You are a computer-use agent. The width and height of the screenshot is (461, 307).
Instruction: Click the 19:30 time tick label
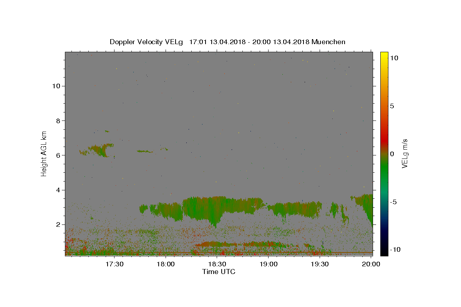320,264
